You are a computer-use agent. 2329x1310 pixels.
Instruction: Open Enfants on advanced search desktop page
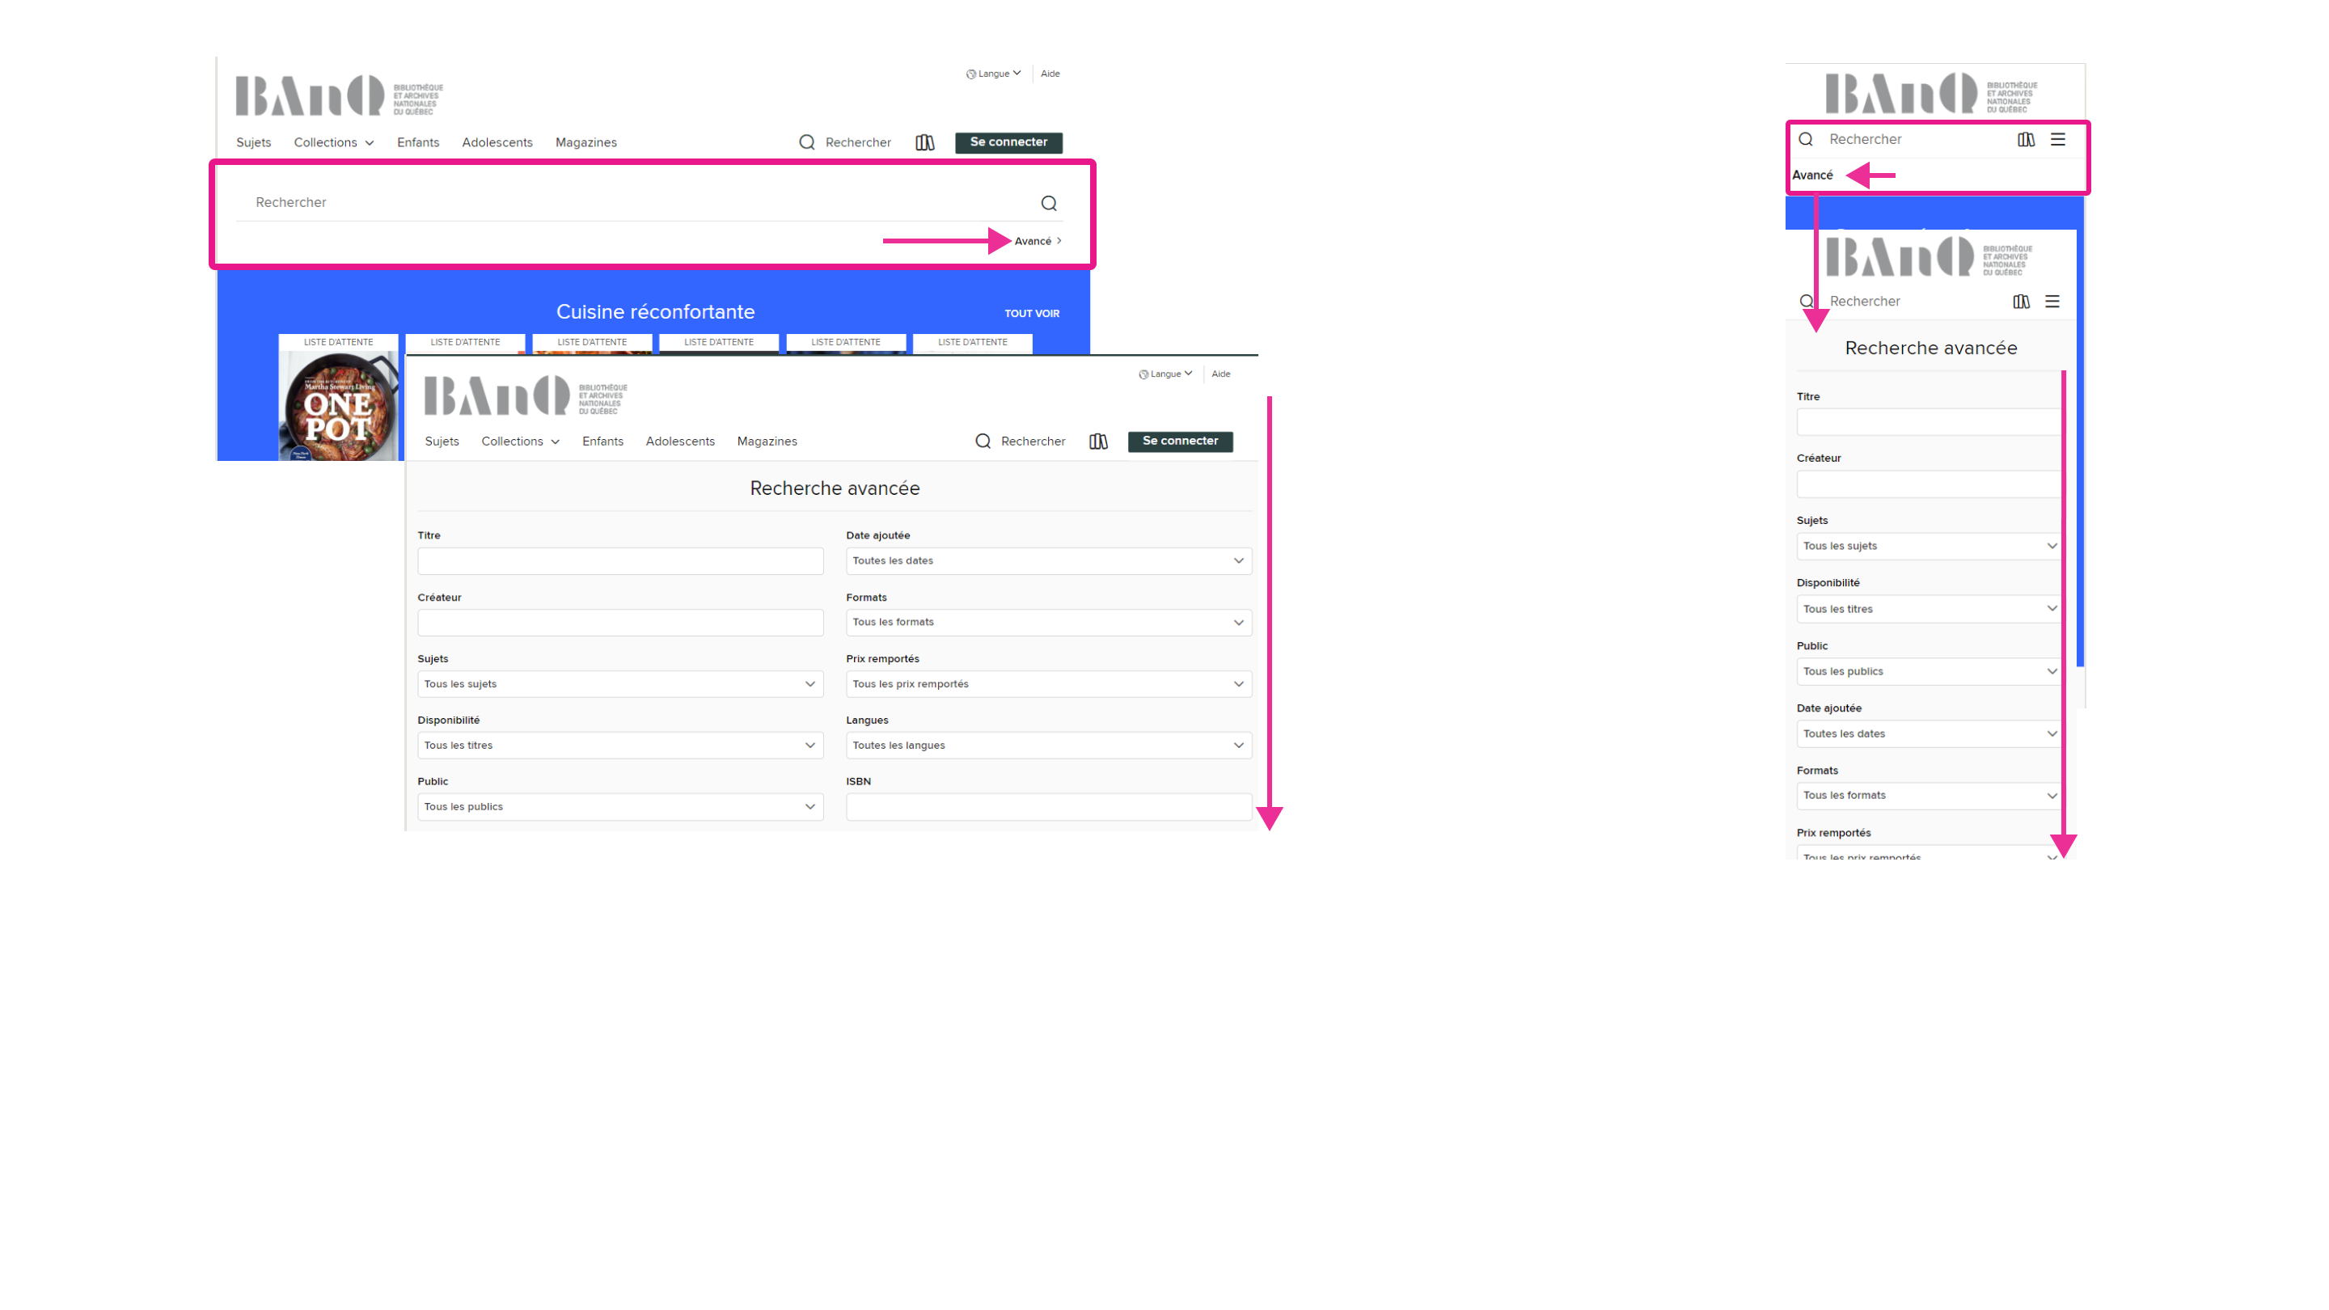[x=603, y=442]
